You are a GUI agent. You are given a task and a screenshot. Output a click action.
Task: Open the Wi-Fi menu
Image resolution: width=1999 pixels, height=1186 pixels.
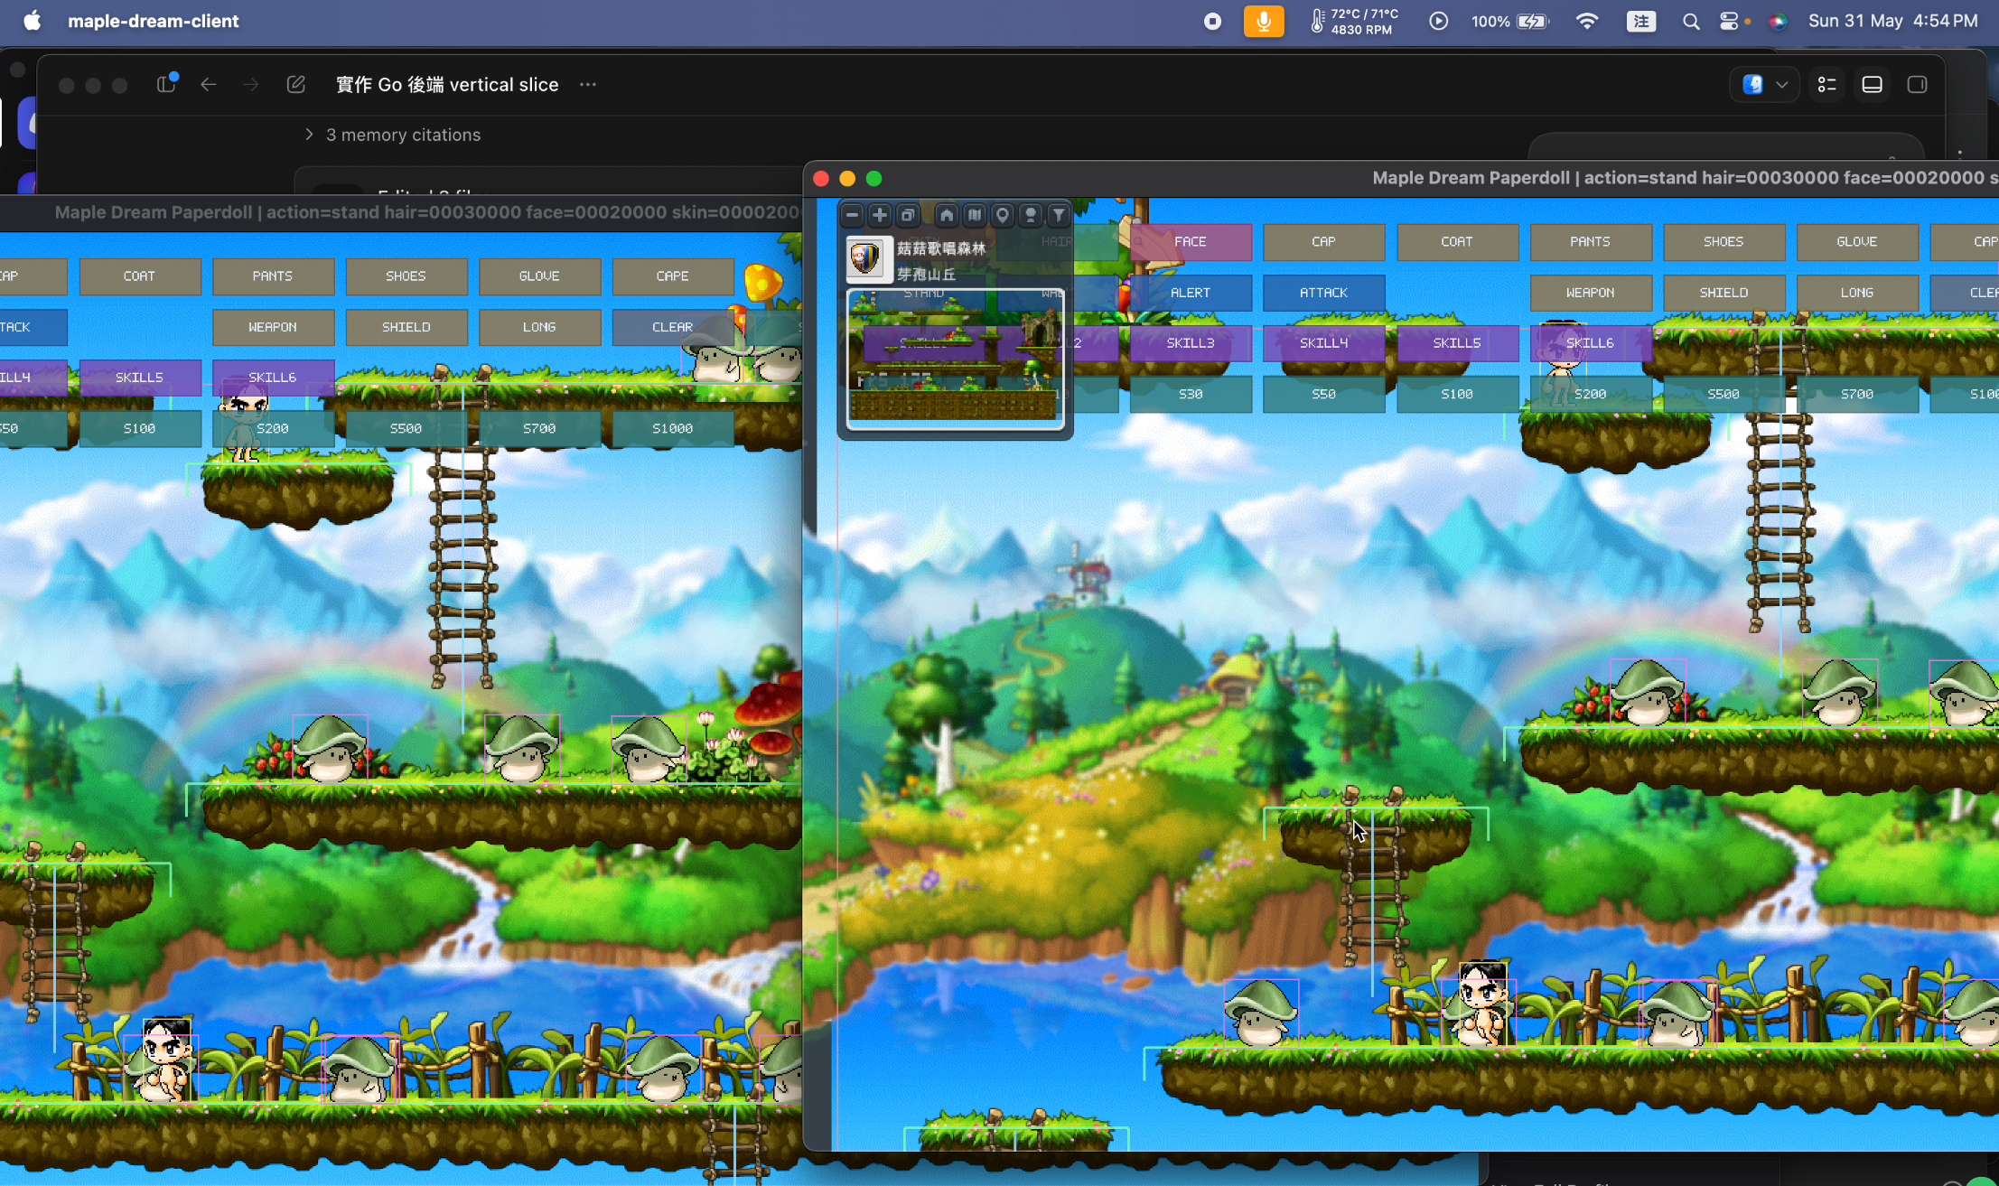point(1587,21)
